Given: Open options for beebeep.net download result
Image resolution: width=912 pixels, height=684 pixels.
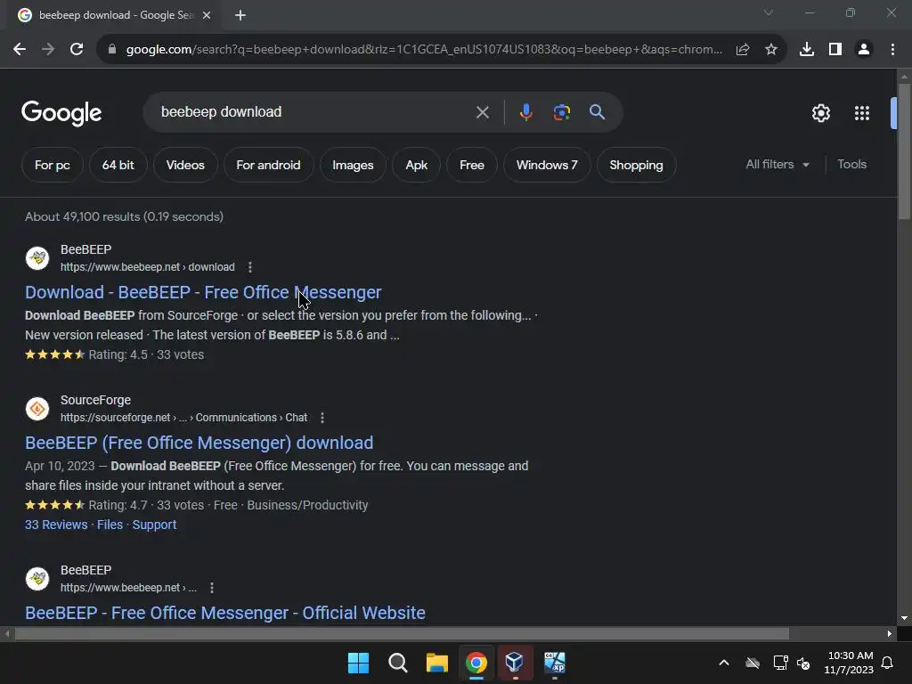Looking at the screenshot, I should [250, 267].
